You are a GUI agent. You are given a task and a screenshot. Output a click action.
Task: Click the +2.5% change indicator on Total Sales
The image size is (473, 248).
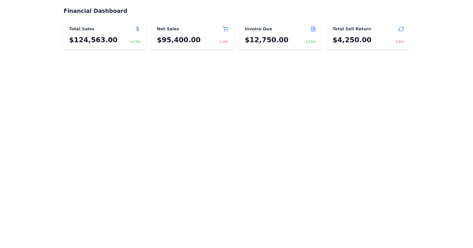click(x=135, y=41)
